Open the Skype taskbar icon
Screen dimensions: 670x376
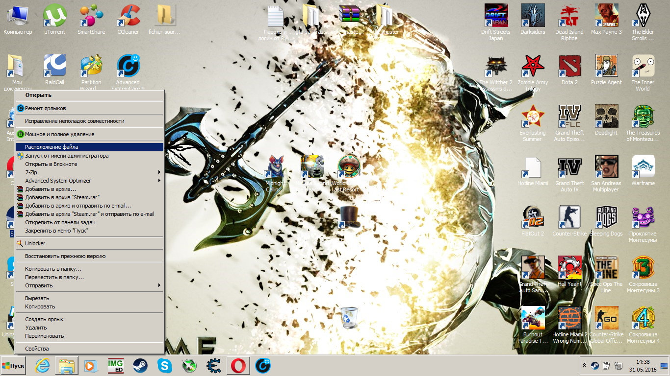tap(165, 366)
